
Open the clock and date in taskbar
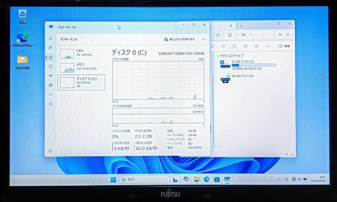[x=318, y=179]
